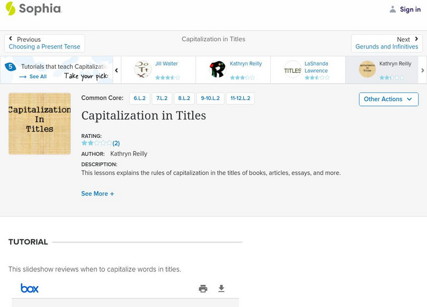The height and width of the screenshot is (307, 427).
Task: Collapse carousel back using left chevron
Action: [116, 70]
